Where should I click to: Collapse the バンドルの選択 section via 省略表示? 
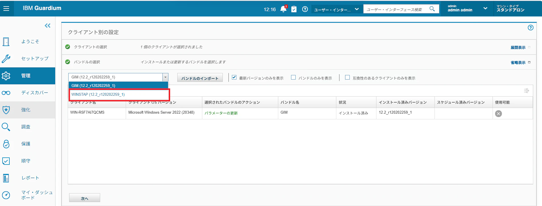518,63
